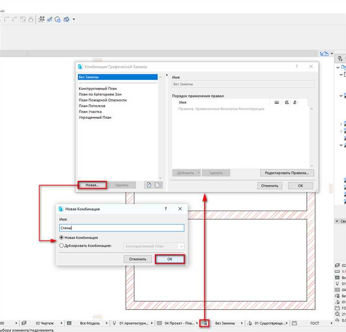This screenshot has height=332, width=346.
Task: Click the 'Имя' field showing 'Без Замены'
Action: (x=243, y=84)
